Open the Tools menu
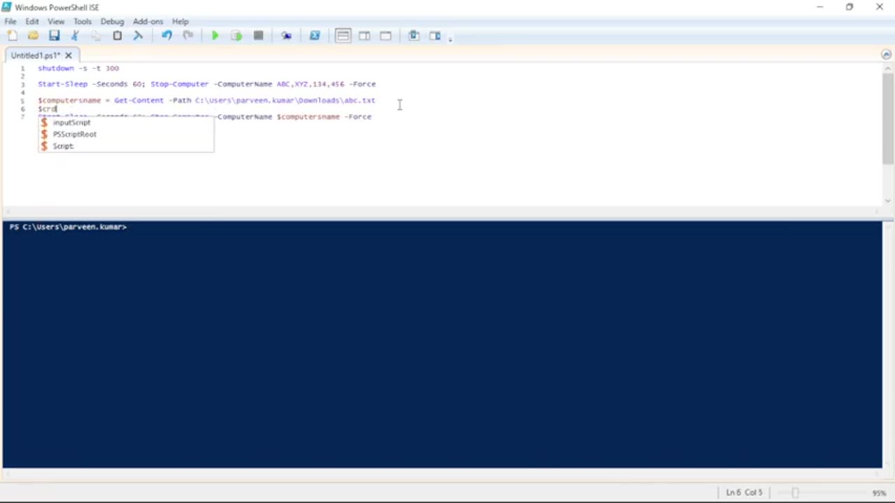 [x=83, y=22]
